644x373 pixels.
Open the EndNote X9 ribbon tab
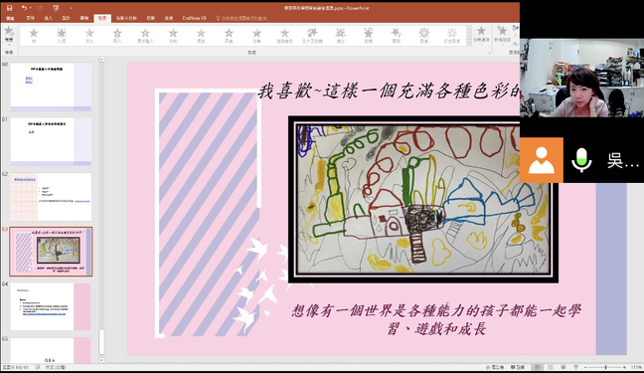(x=194, y=18)
